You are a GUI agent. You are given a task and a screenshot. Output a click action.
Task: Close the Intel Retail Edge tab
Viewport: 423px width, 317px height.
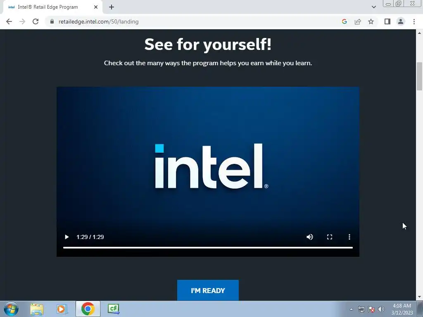pos(96,7)
